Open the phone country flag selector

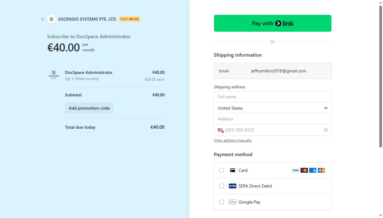(x=221, y=130)
